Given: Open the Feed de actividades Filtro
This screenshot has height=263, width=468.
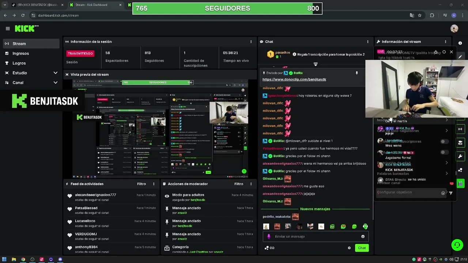Looking at the screenshot, I should coord(141,184).
